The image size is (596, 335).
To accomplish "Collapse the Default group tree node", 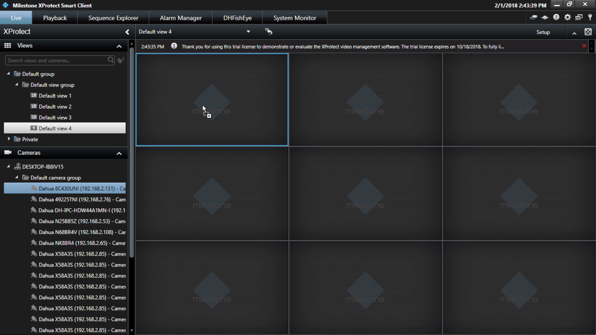I will (x=9, y=74).
